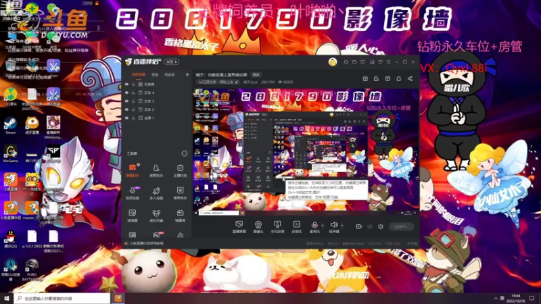Open the three-character scene tab beside the plus

pos(170,74)
